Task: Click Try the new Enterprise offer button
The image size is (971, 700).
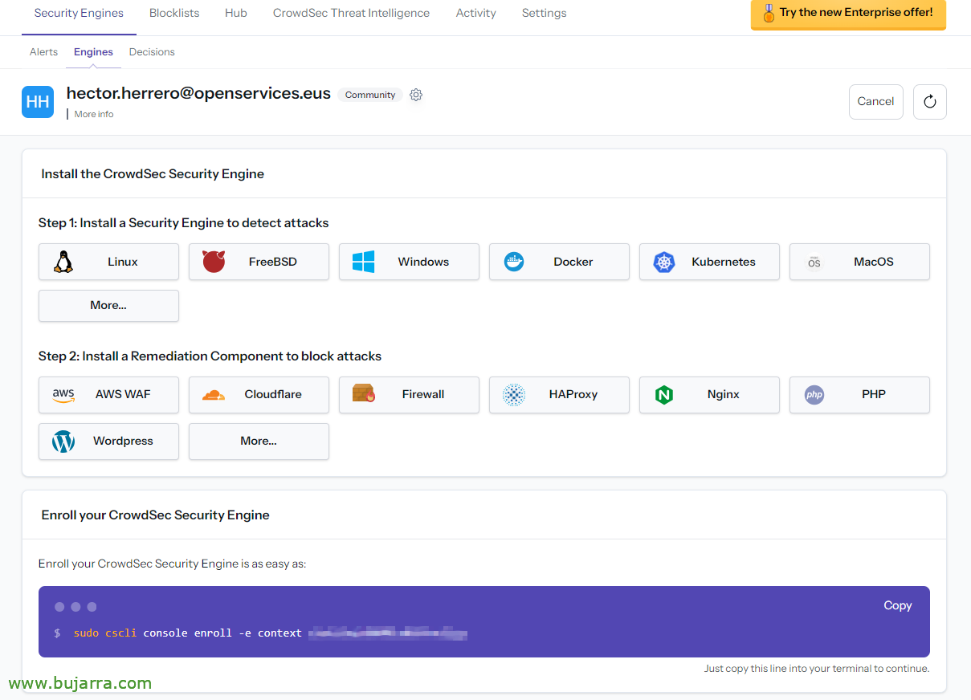Action: coord(848,14)
